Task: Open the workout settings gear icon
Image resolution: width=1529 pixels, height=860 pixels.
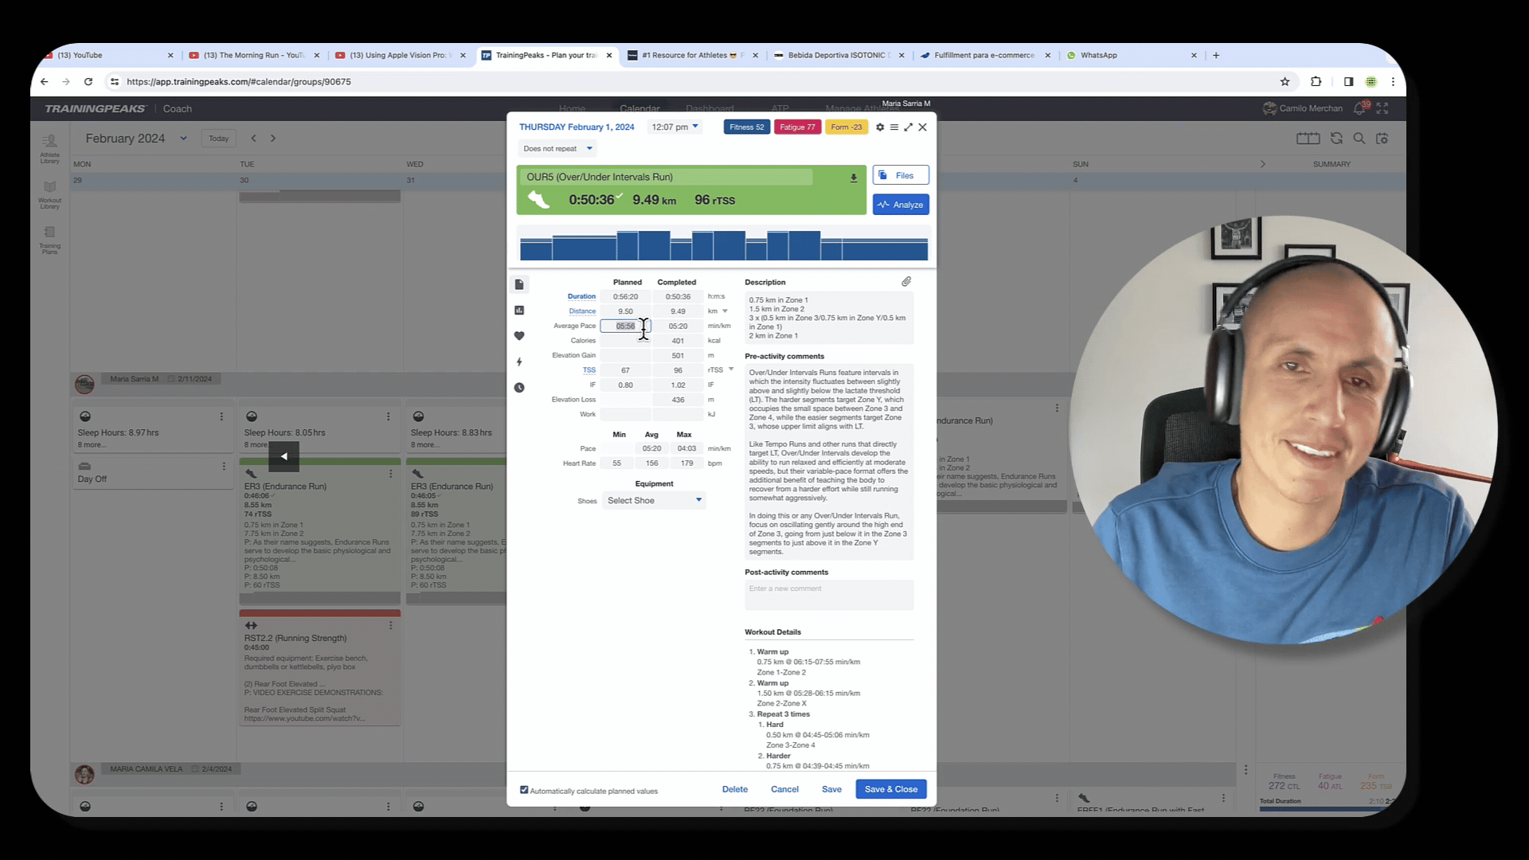Action: (880, 127)
